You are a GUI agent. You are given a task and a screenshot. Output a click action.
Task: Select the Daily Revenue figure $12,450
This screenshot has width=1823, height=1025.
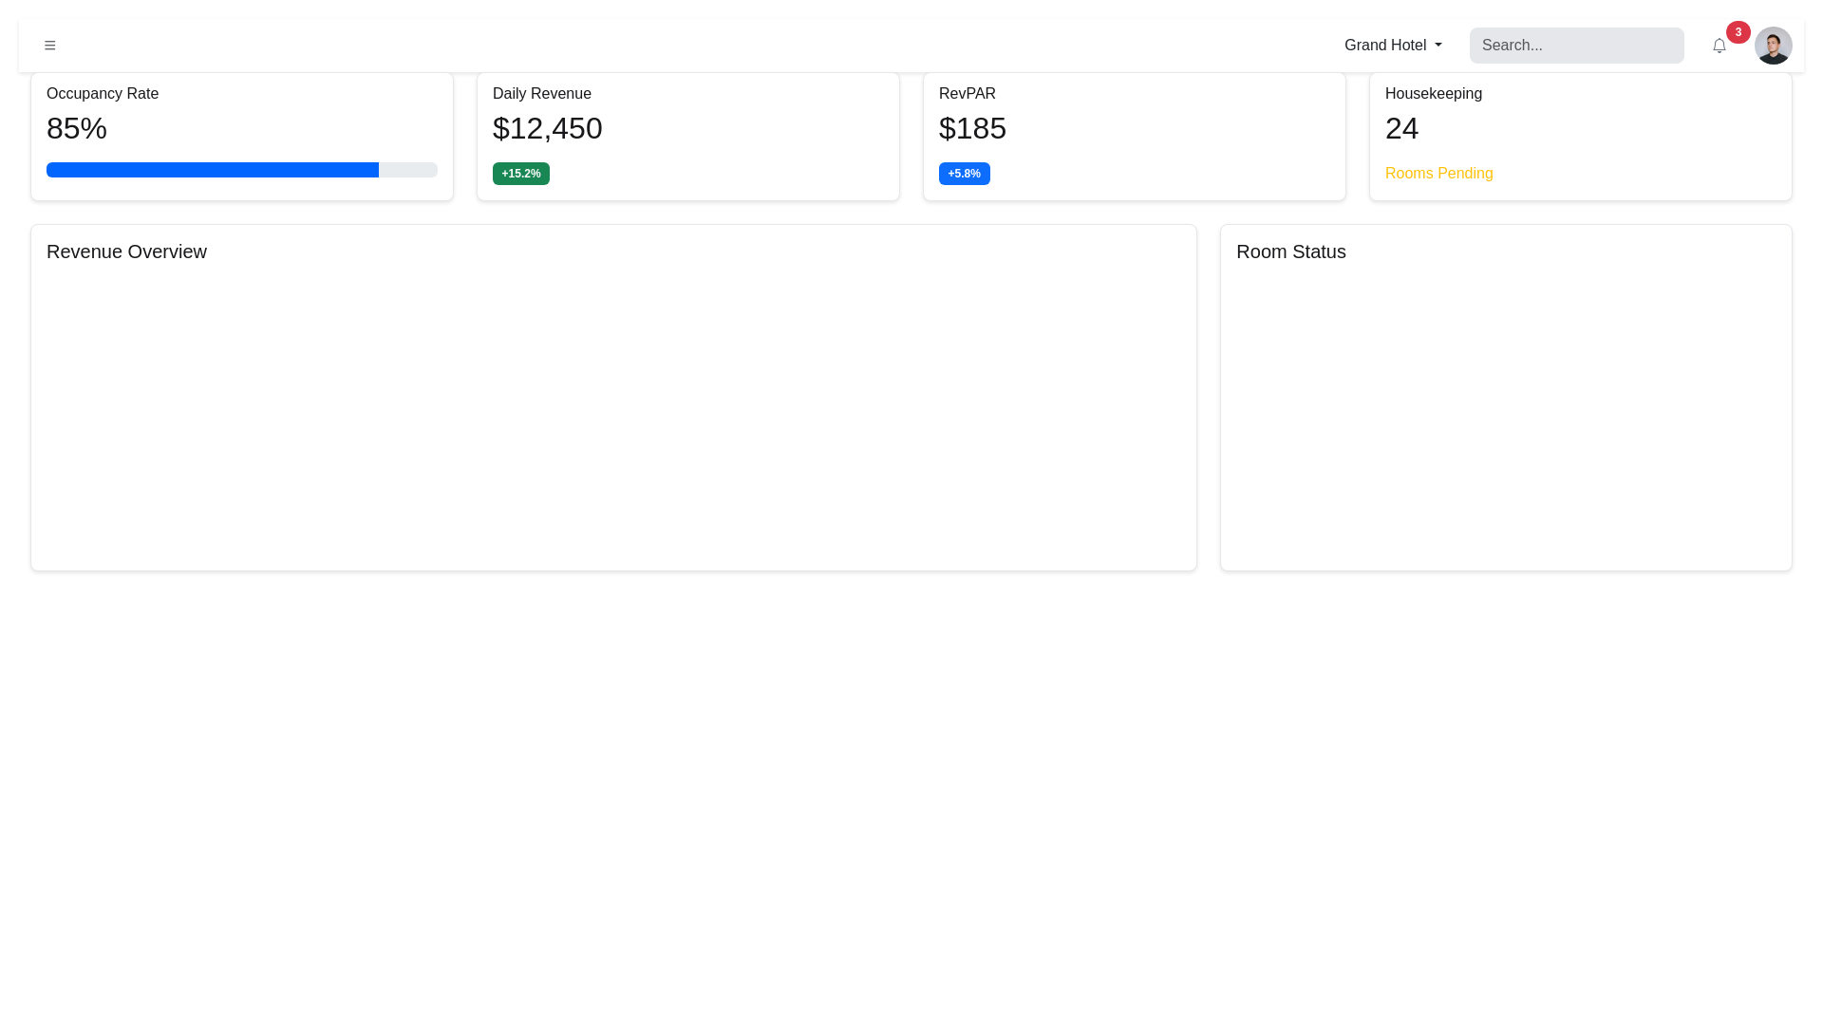(547, 128)
